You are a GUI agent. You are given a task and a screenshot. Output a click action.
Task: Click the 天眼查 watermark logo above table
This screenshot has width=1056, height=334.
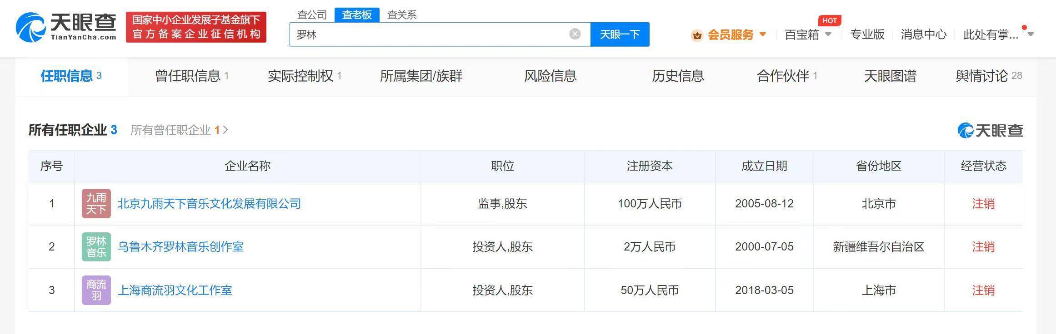pyautogui.click(x=990, y=131)
